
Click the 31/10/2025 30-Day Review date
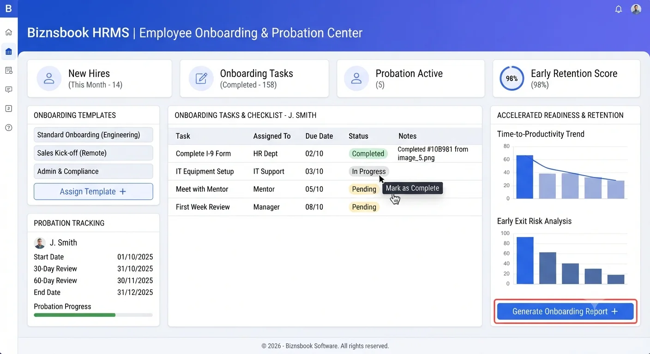pyautogui.click(x=135, y=269)
